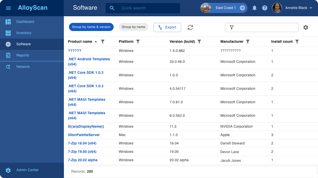Filter by Install count column
This screenshot has height=178, width=318.
pos(297,41)
